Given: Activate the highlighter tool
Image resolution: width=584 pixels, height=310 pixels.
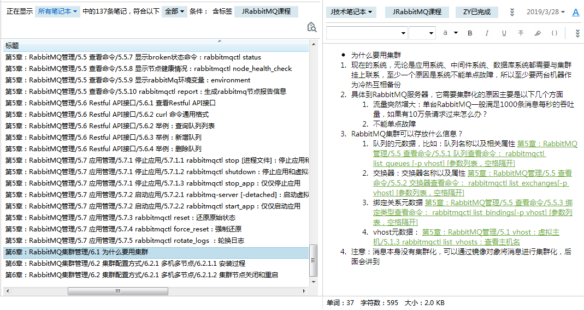Looking at the screenshot, I should pos(538,33).
